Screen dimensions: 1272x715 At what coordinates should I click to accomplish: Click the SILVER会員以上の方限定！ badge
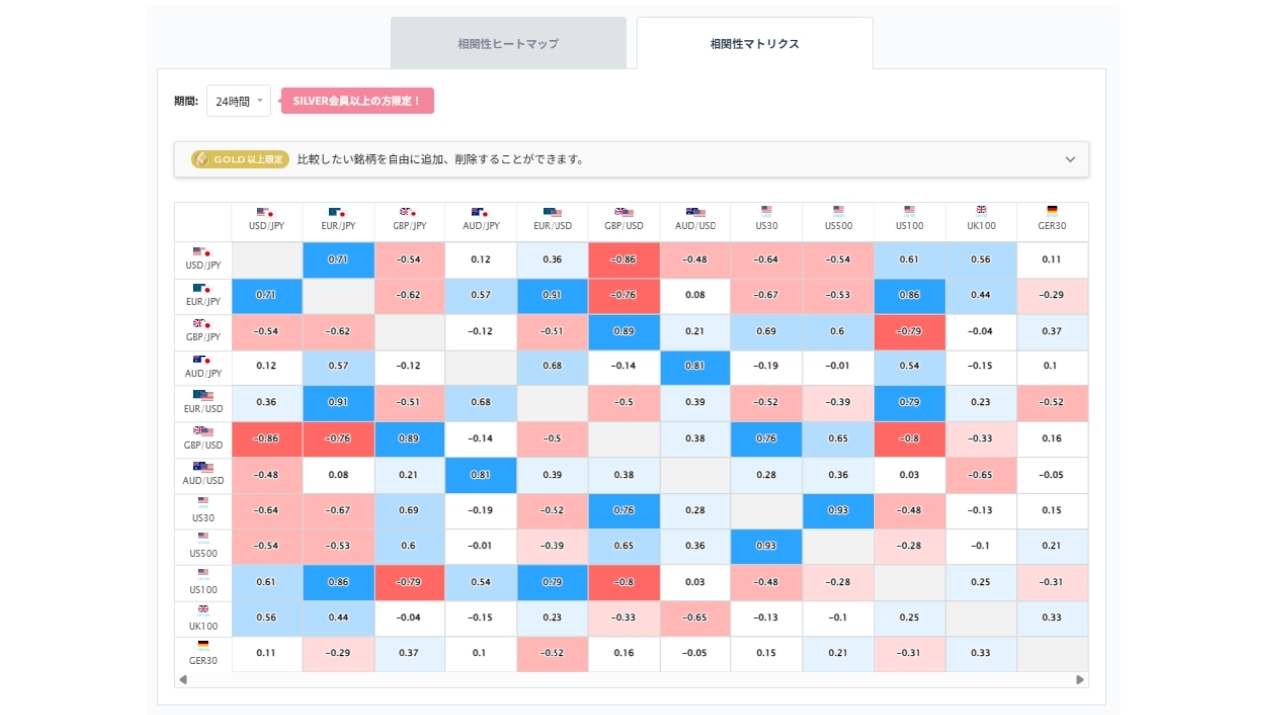[358, 101]
